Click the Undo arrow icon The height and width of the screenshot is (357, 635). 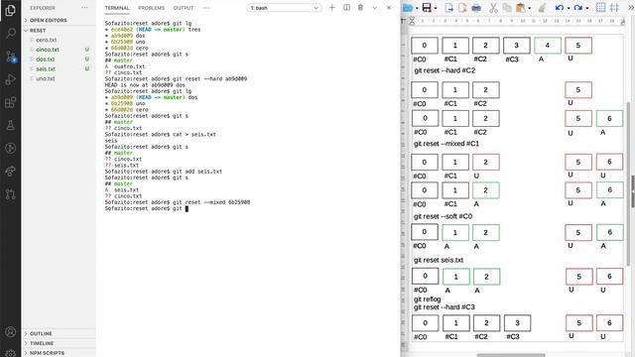pos(560,8)
